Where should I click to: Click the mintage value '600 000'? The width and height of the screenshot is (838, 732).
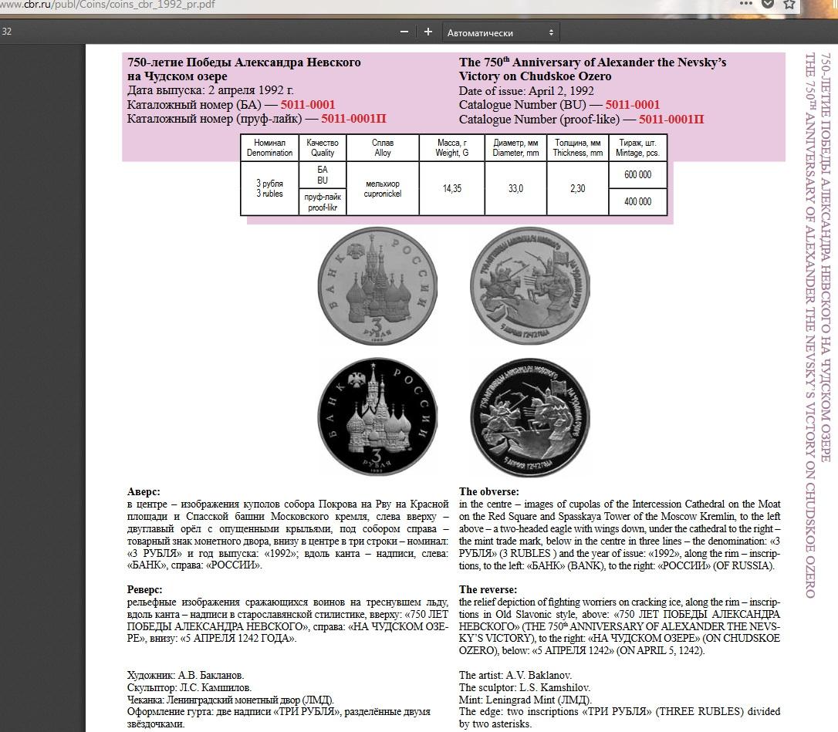(637, 175)
